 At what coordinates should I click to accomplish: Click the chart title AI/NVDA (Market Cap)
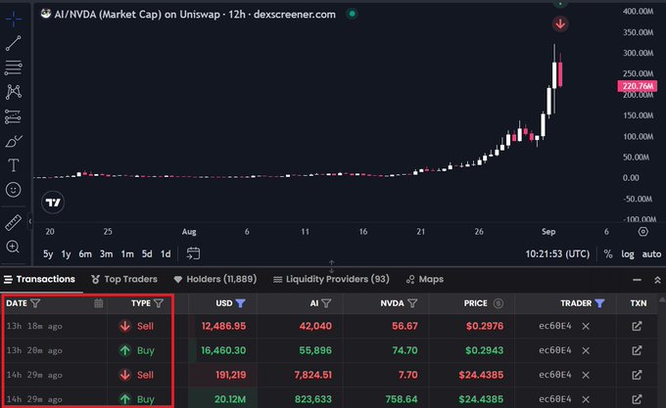pyautogui.click(x=108, y=15)
